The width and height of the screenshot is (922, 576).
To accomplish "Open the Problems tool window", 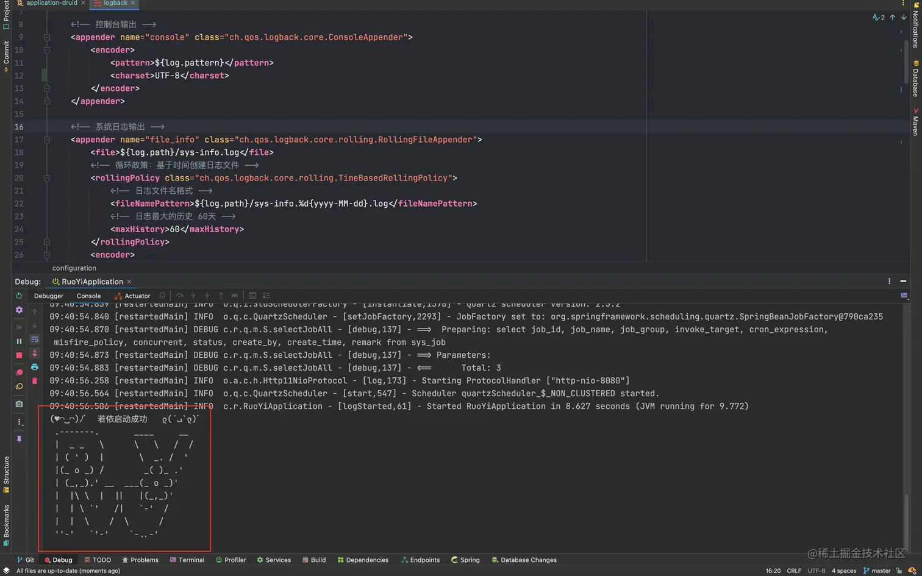I will (140, 560).
